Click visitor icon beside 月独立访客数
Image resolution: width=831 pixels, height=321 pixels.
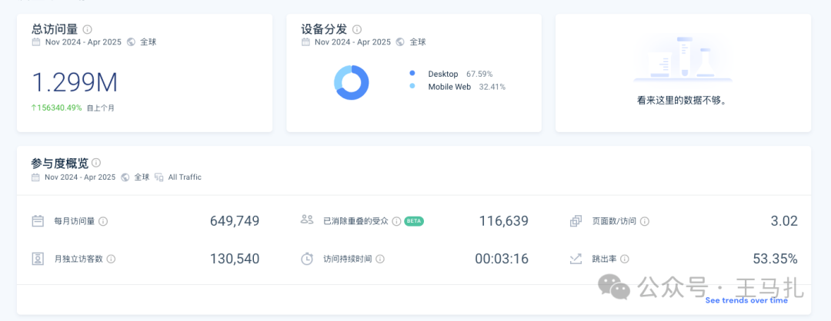(38, 259)
